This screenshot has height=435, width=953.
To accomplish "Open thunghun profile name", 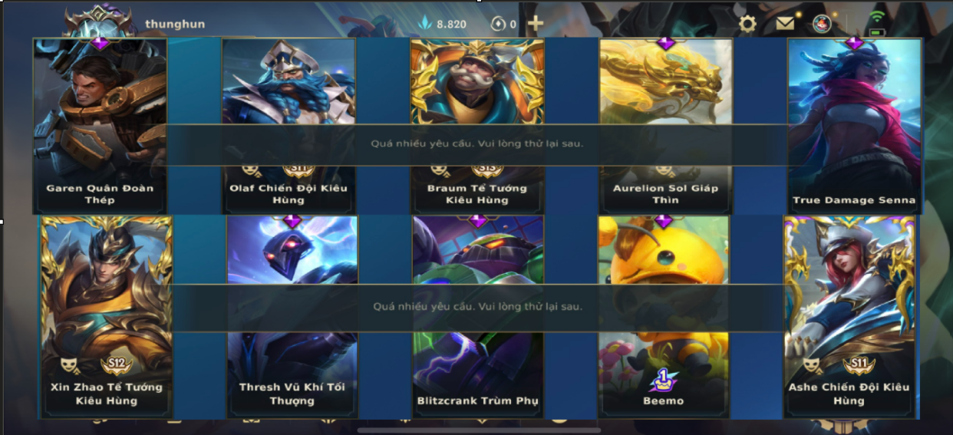I will tap(175, 24).
